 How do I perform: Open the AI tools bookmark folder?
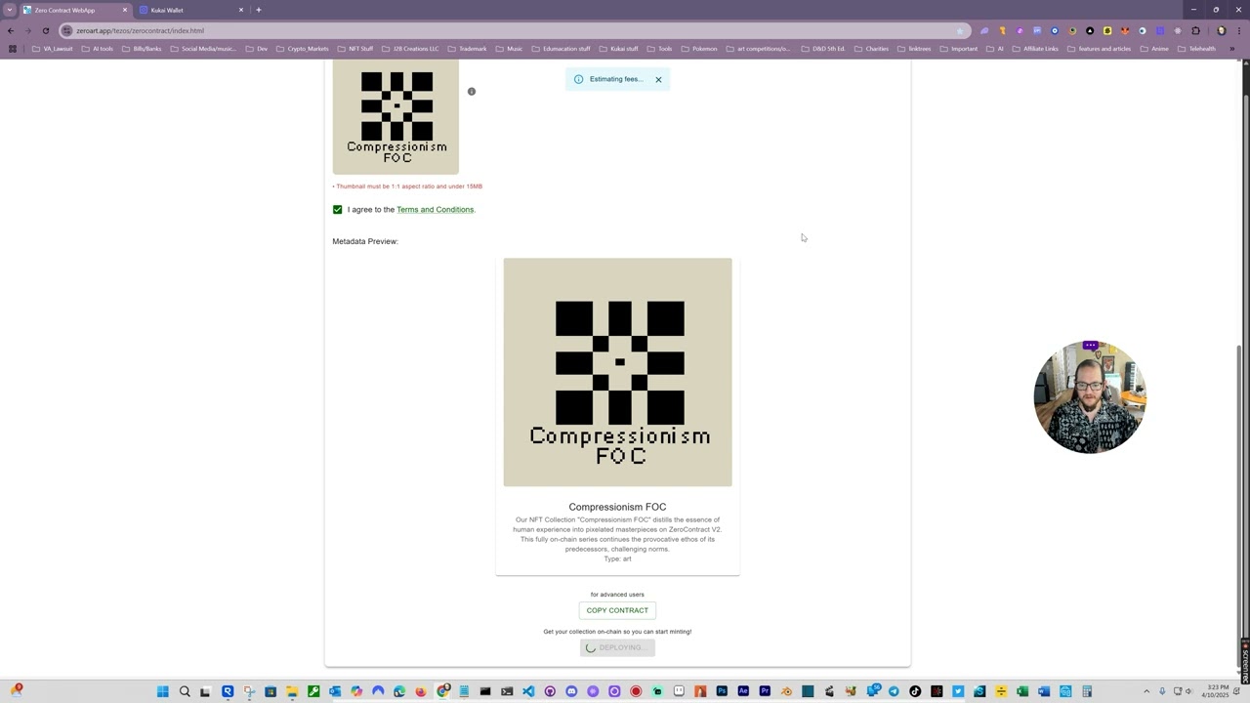coord(98,49)
